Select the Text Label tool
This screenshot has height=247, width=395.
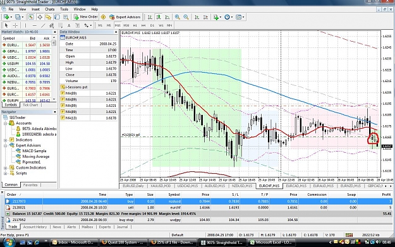click(x=78, y=25)
